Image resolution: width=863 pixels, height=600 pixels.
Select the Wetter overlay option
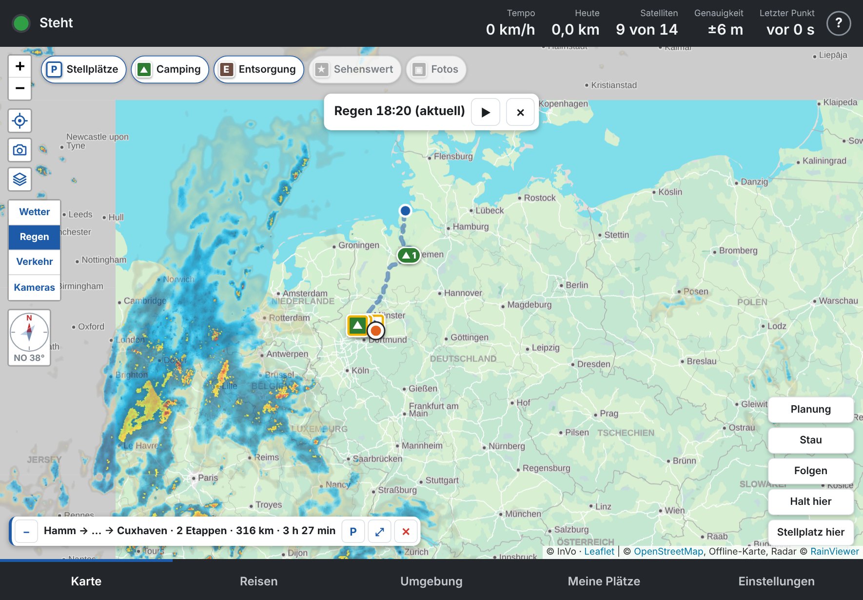(35, 212)
